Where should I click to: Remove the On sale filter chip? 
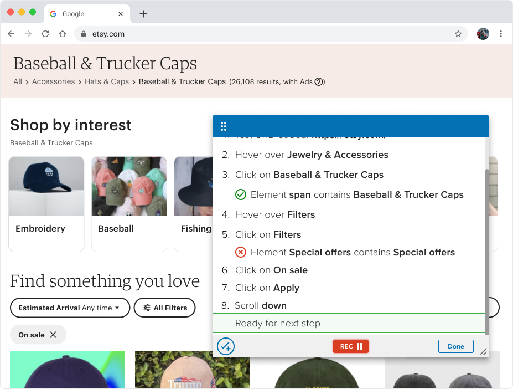click(x=53, y=335)
